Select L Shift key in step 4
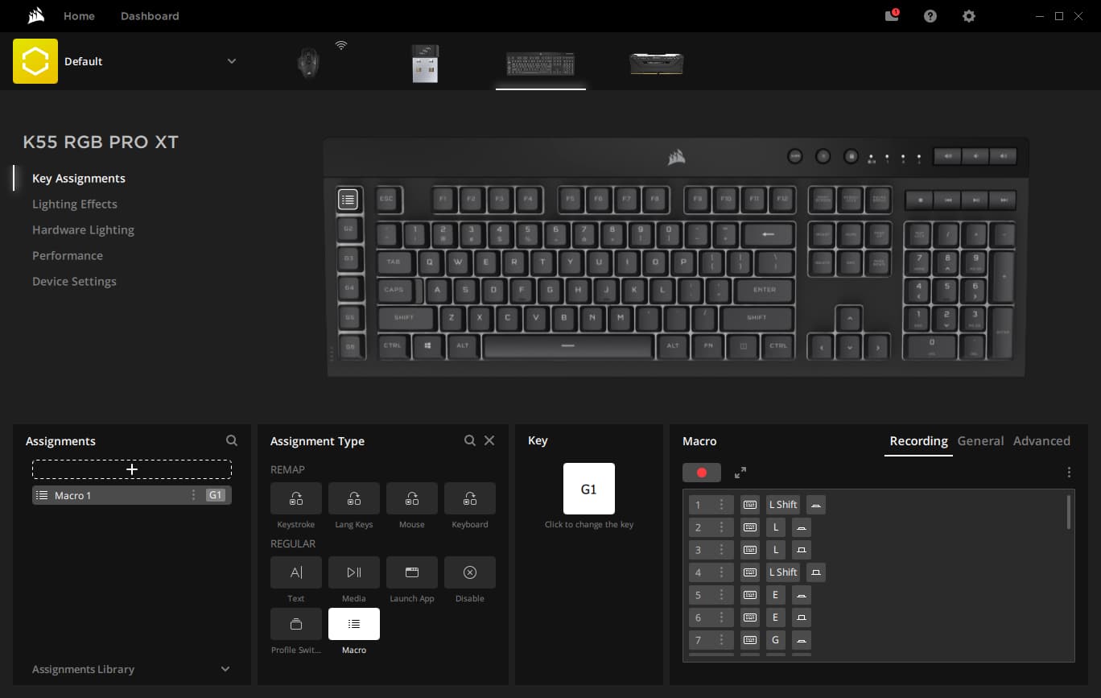The height and width of the screenshot is (698, 1101). 783,572
